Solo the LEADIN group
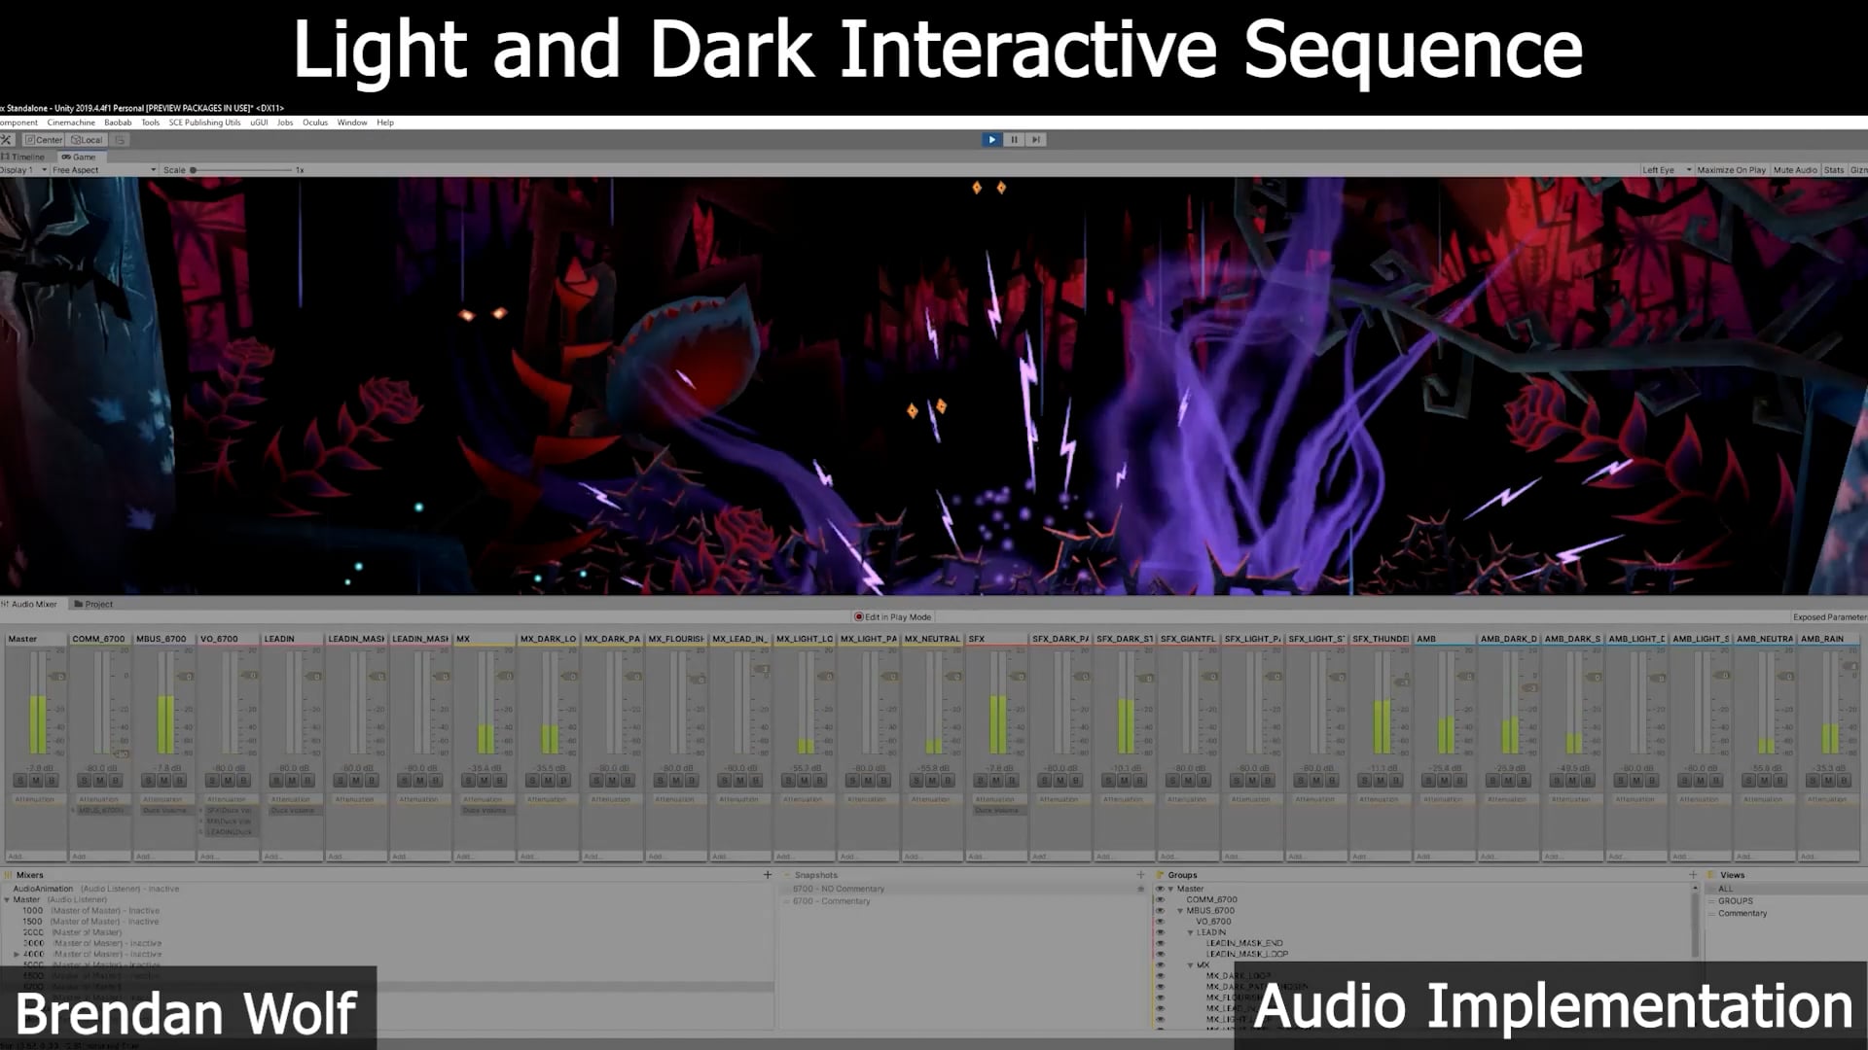This screenshot has width=1868, height=1050. 277,781
